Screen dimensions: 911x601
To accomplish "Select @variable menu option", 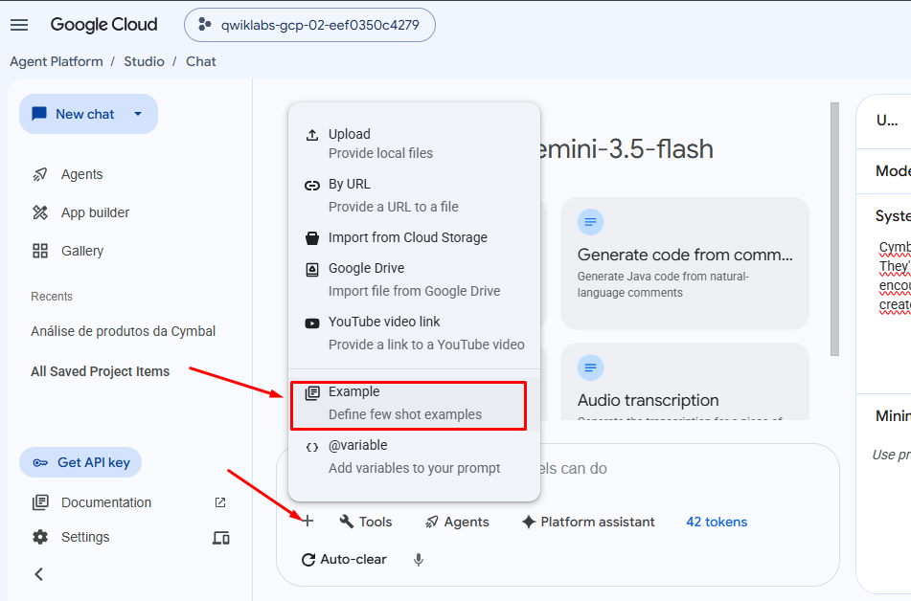I will coord(414,456).
